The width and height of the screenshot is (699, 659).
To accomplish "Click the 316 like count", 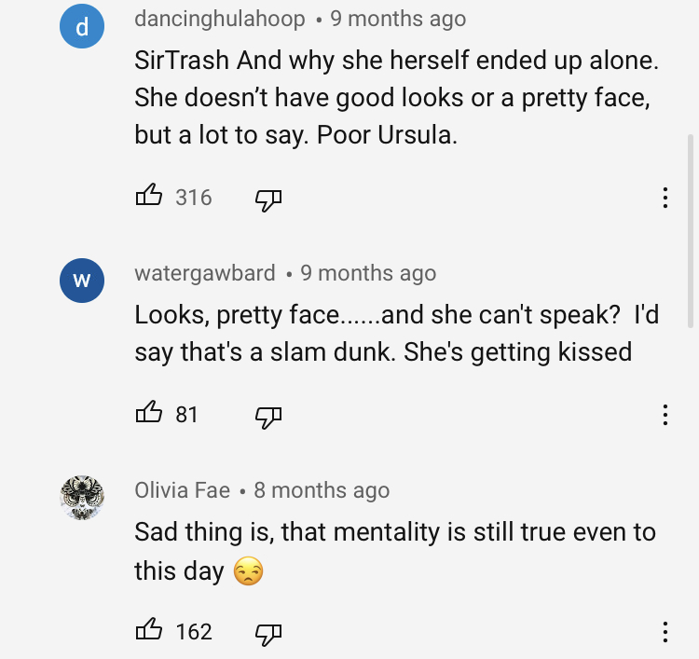I will (194, 198).
